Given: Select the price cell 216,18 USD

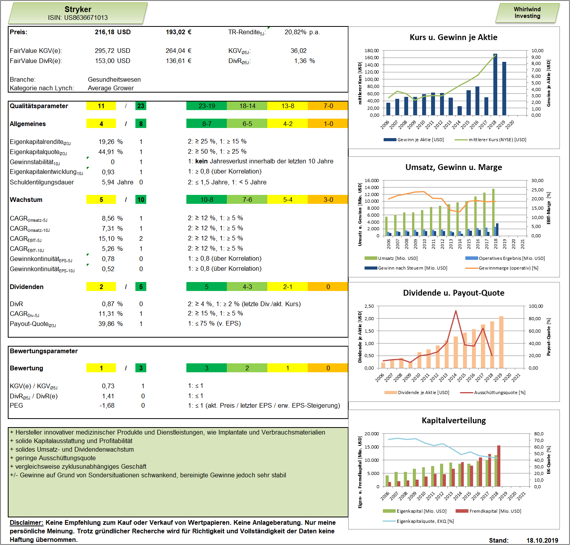Looking at the screenshot, I should 113,32.
